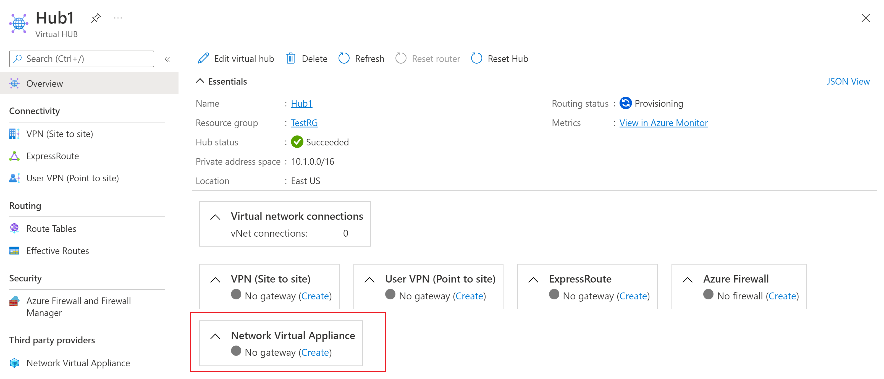Screen dimensions: 884x379
Task: Click the East US location value
Action: (x=305, y=181)
